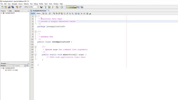
Task: Click the globe browser icon in toolbar
Action: [41, 7]
